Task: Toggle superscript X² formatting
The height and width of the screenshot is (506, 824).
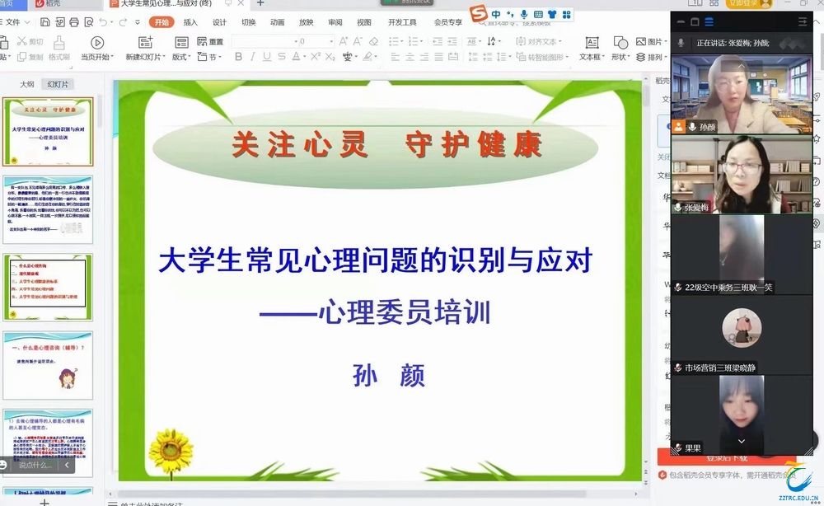Action: point(313,57)
